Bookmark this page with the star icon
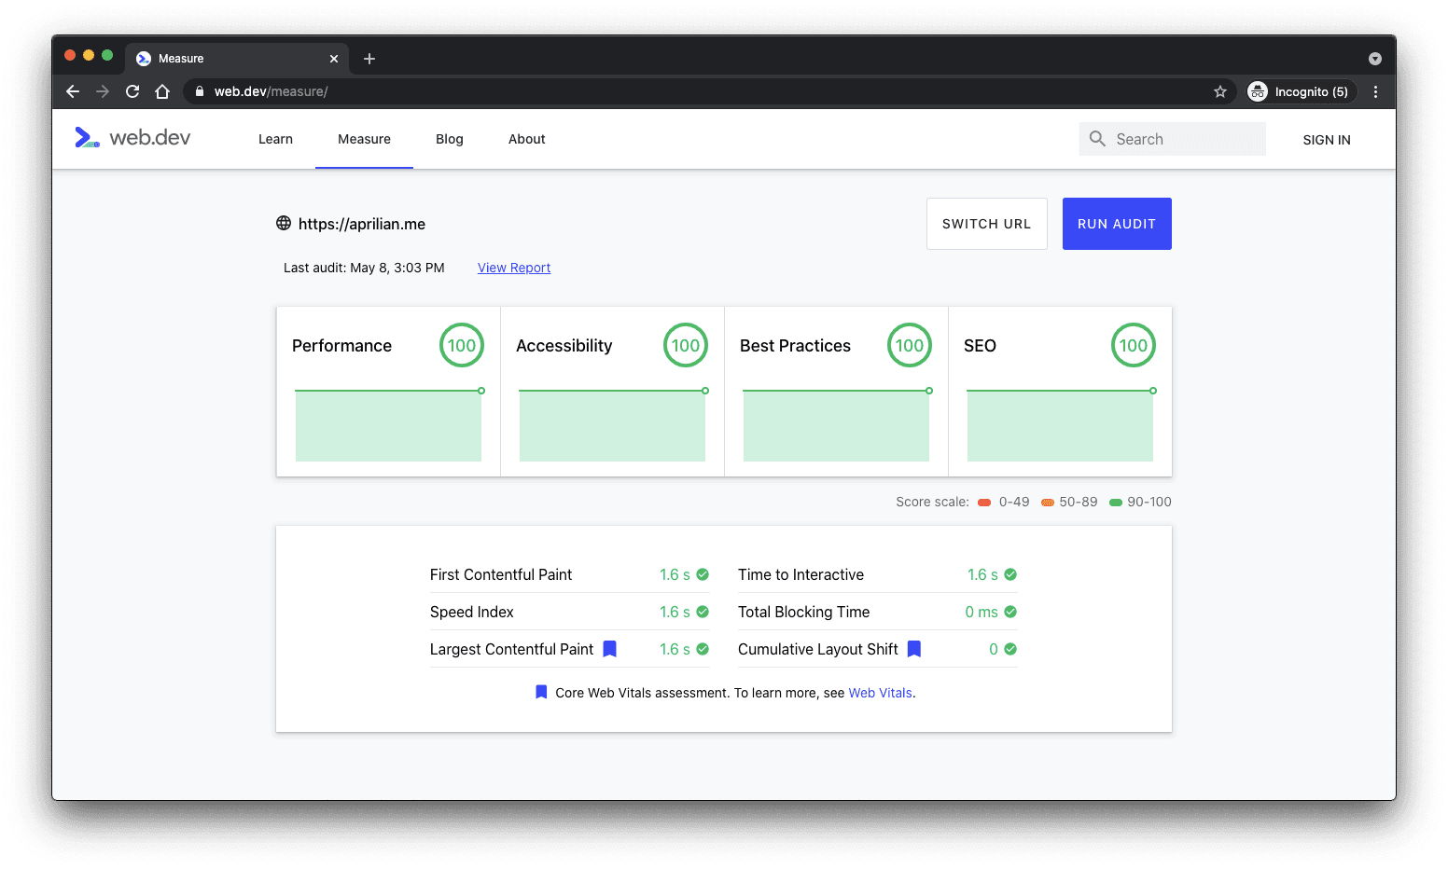This screenshot has height=869, width=1448. tap(1219, 91)
